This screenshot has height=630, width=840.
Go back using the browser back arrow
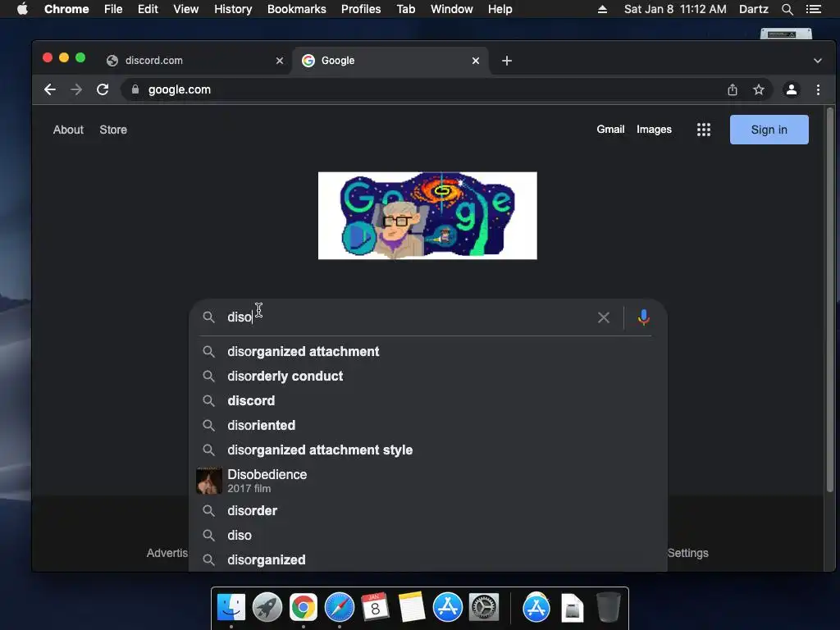coord(50,89)
